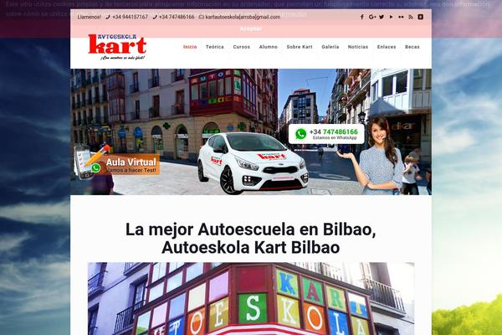Open the Flickr dots icon
The width and height of the screenshot is (502, 335).
click(401, 17)
